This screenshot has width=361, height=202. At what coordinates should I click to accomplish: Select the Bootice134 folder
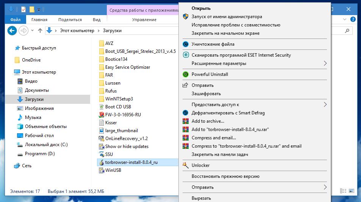click(x=116, y=59)
